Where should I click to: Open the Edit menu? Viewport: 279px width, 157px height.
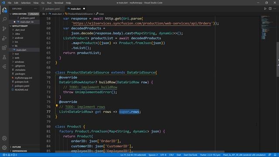pyautogui.click(x=16, y=3)
